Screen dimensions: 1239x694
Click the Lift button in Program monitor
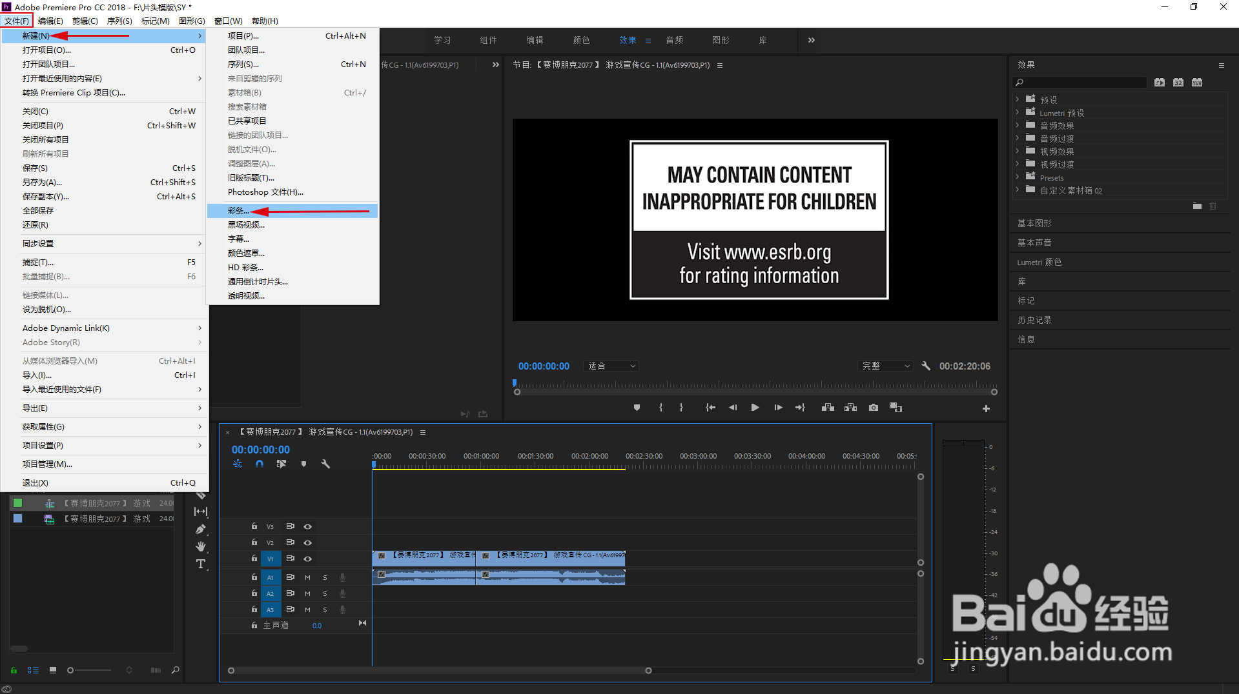point(828,408)
